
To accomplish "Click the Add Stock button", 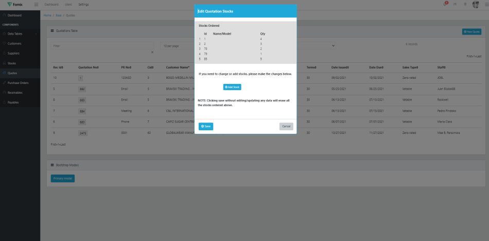I will (x=232, y=87).
